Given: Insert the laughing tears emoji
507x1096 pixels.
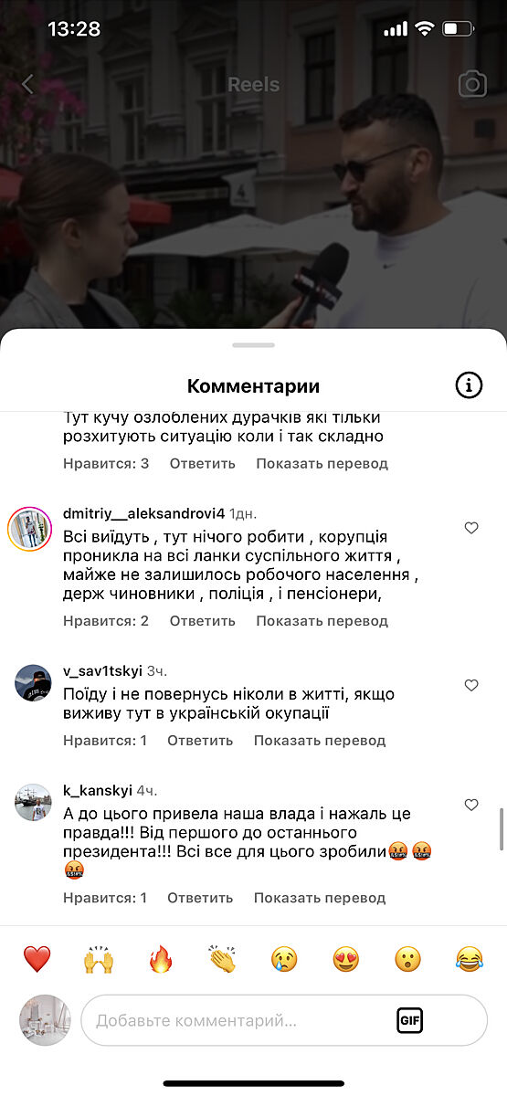Looking at the screenshot, I should 470,959.
